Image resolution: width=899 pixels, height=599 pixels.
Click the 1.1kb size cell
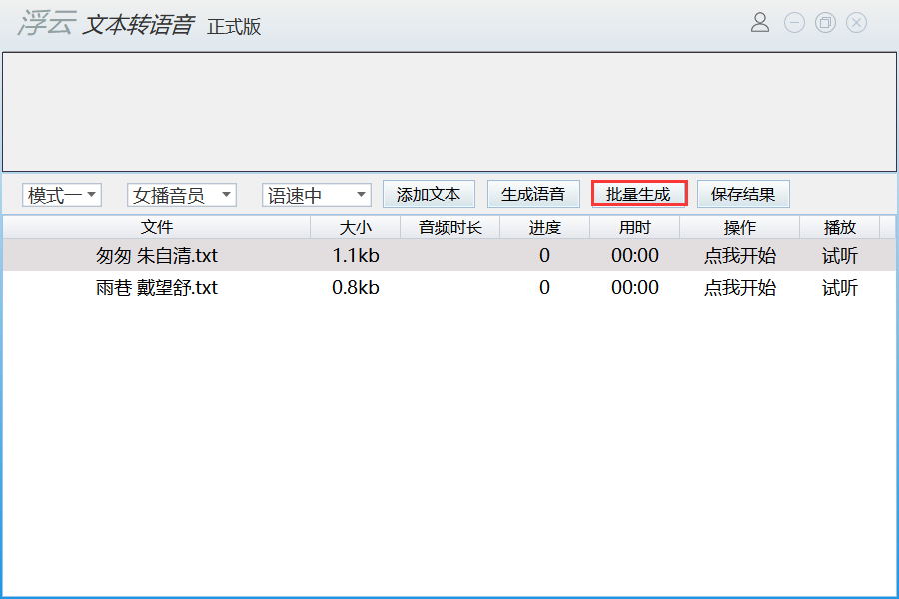[356, 256]
